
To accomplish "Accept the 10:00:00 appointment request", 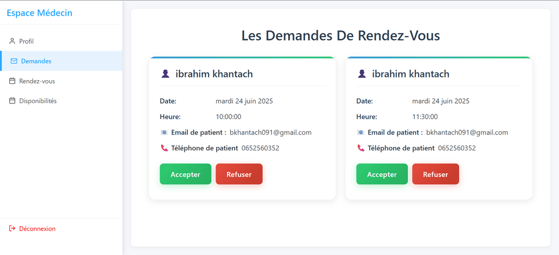I will click(185, 174).
